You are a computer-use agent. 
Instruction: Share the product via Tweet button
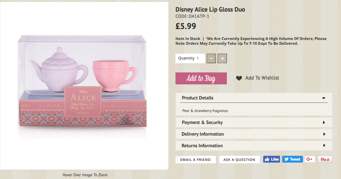[x=291, y=159]
